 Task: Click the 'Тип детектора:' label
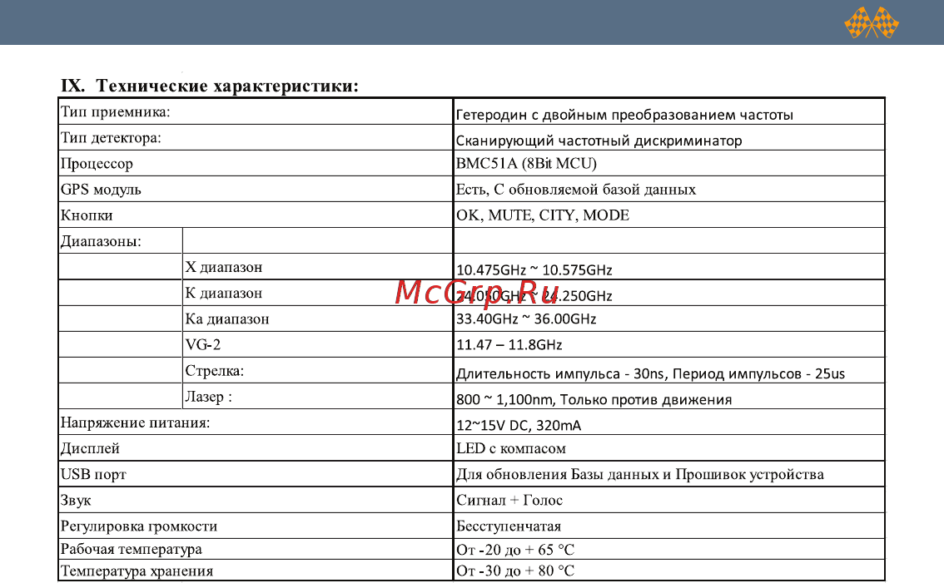click(x=111, y=138)
